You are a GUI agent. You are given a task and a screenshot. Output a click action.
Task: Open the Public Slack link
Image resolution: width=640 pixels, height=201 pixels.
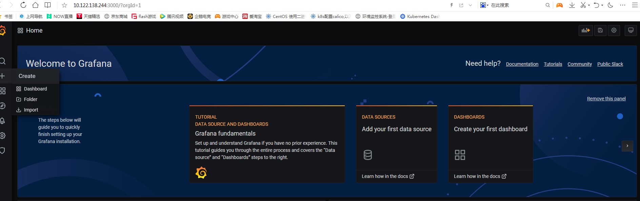[610, 64]
